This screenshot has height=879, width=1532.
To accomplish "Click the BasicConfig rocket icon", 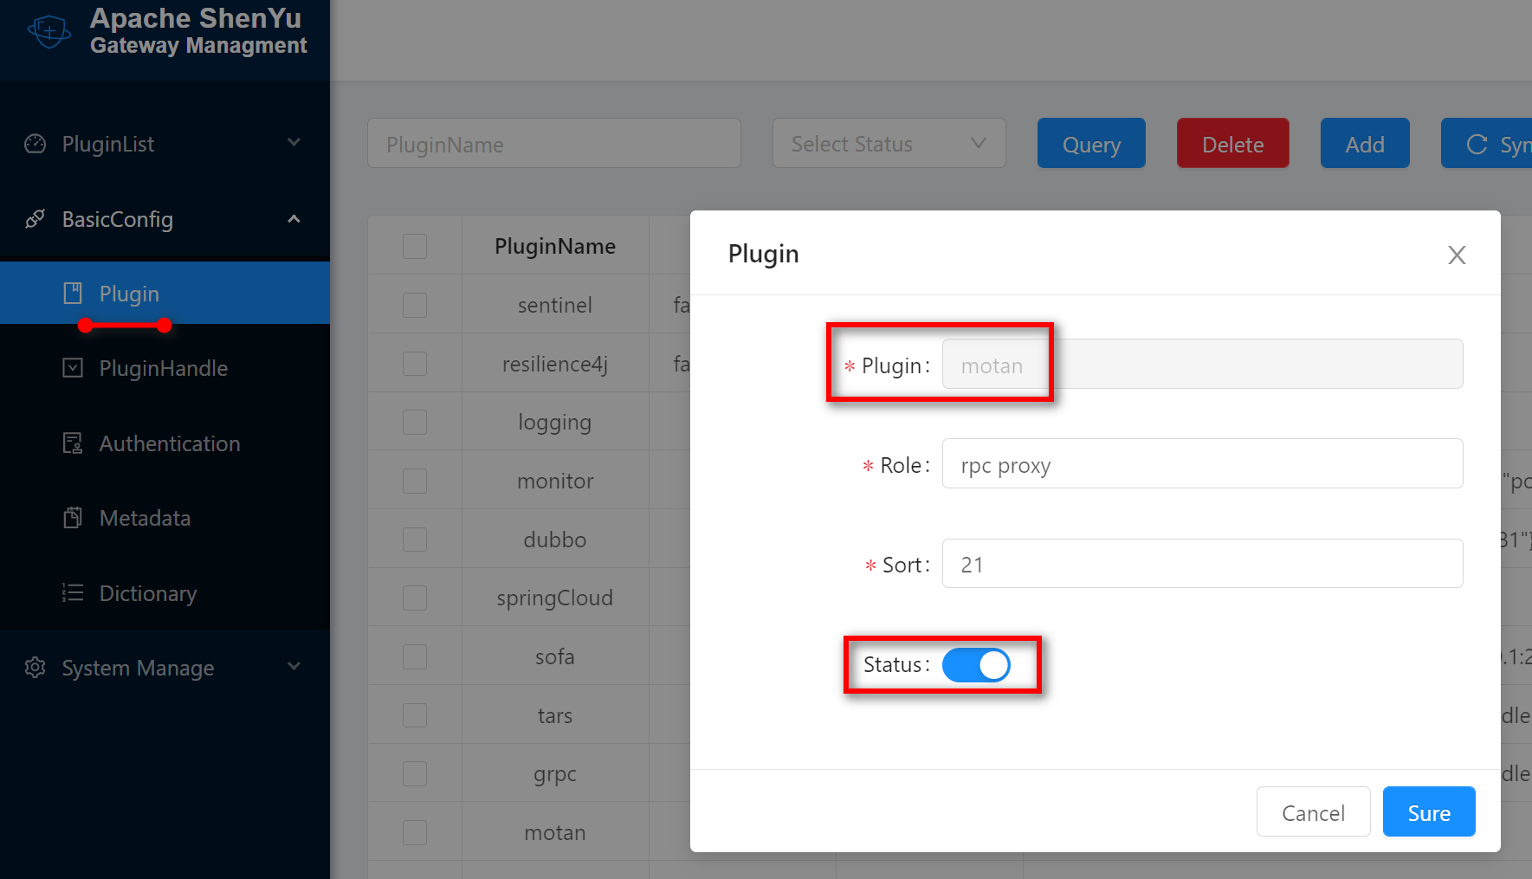I will [34, 219].
